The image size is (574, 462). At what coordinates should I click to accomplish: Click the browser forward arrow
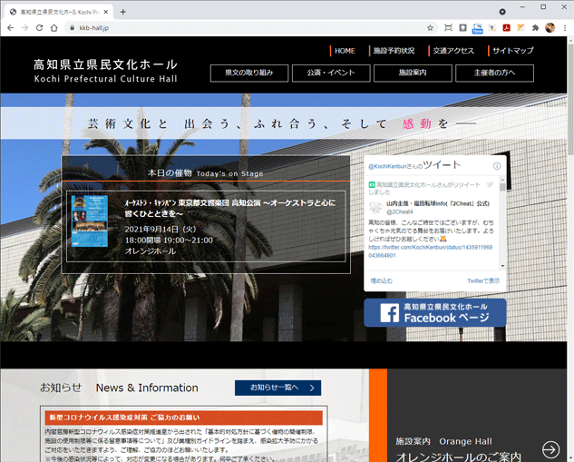24,28
